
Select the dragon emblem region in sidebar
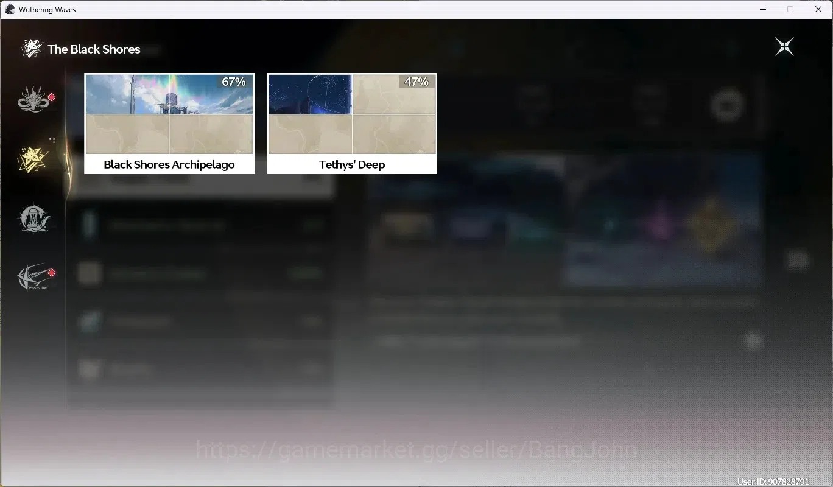[34, 100]
